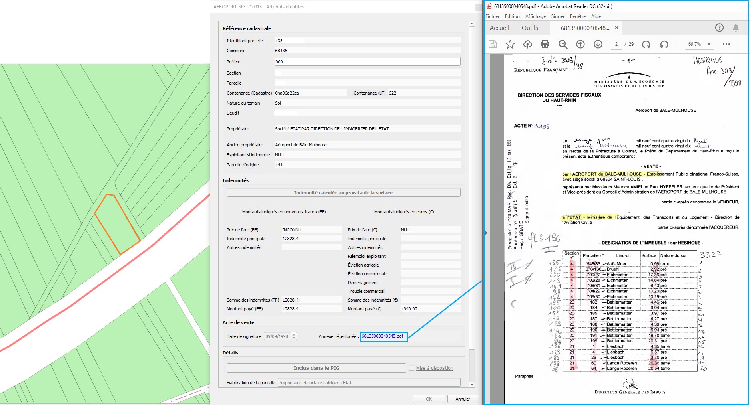The height and width of the screenshot is (405, 750).
Task: Switch to the Outils tab
Action: [x=530, y=28]
